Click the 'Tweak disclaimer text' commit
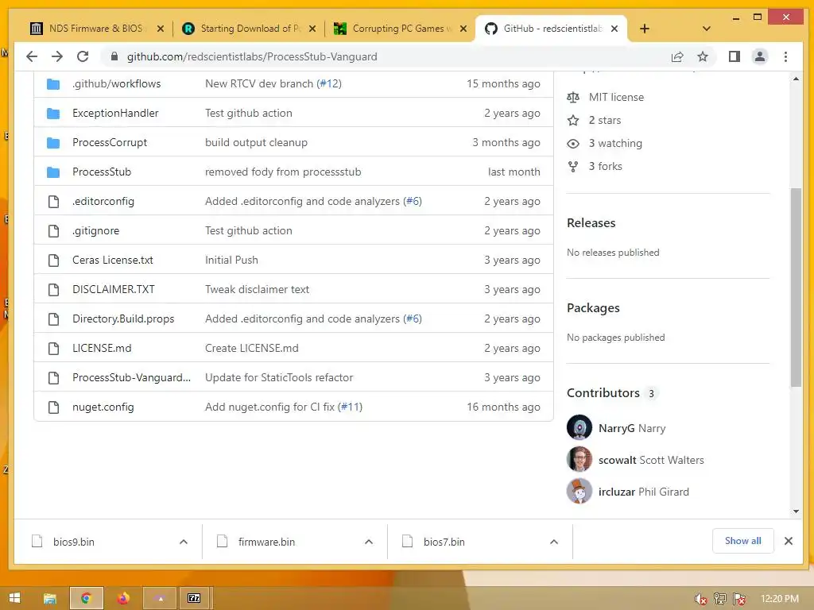Image resolution: width=814 pixels, height=610 pixels. (x=257, y=289)
